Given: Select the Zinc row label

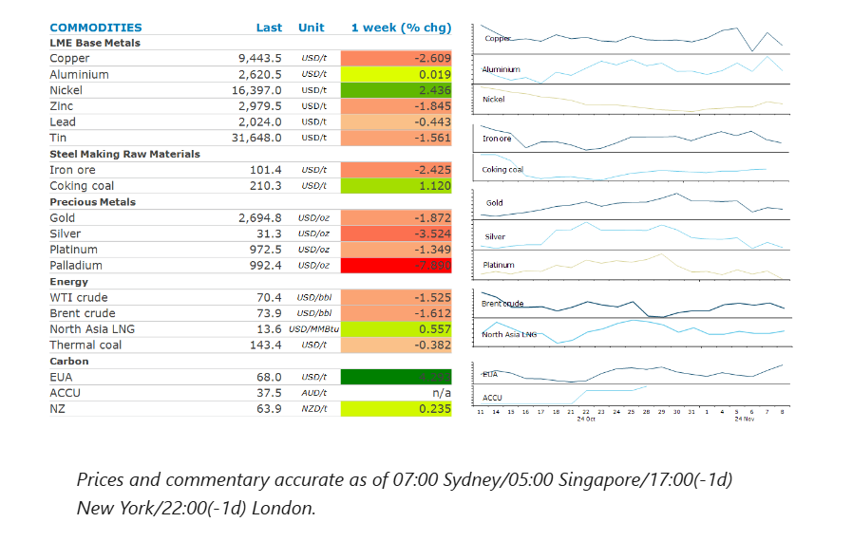Looking at the screenshot, I should 62,106.
